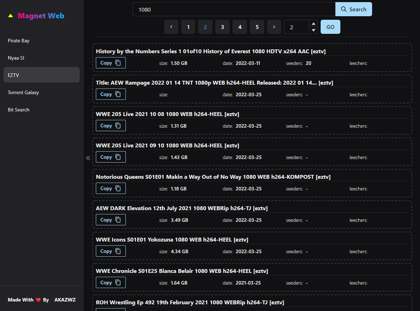420x311 pixels.
Task: Copy magnet for WWE 205 Live 2021 10 08
Action: [111, 126]
